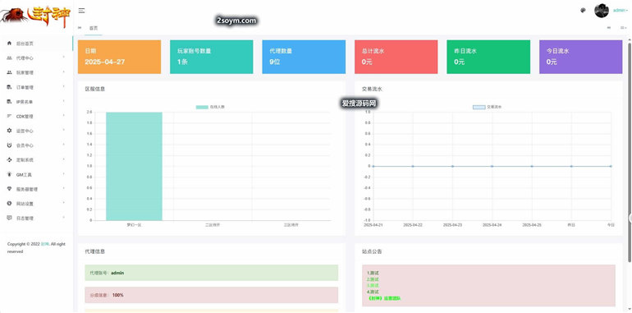Click announcement line 2.测试
The width and height of the screenshot is (632, 313).
[x=373, y=279]
